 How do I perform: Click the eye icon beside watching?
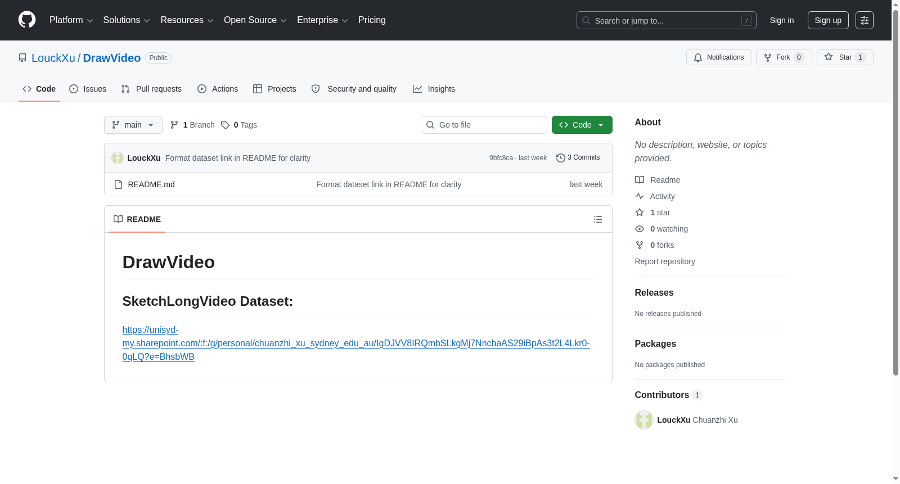(x=640, y=229)
